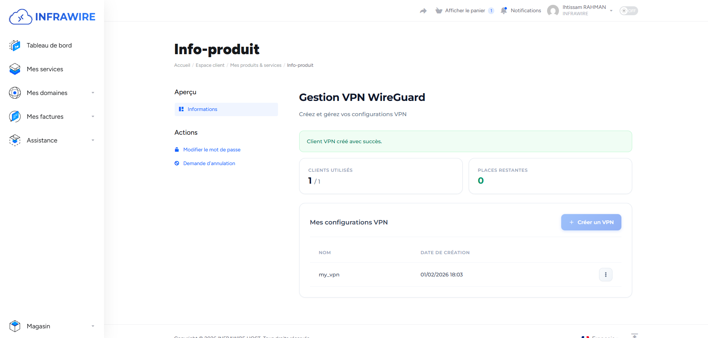The image size is (708, 338).
Task: Select the Tableau de bord dashboard icon
Action: (x=14, y=45)
